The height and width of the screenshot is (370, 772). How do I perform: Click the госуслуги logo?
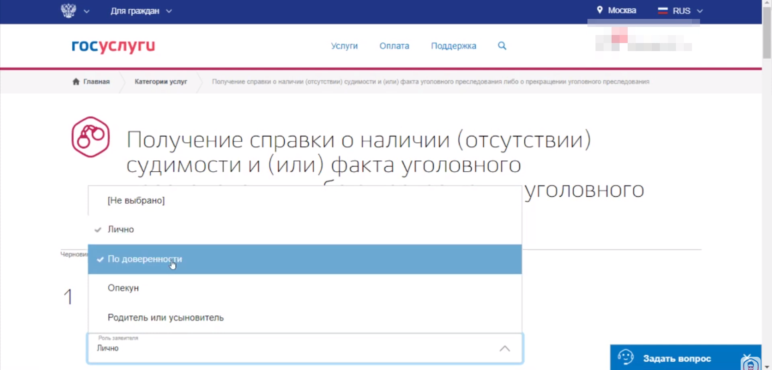tap(113, 46)
